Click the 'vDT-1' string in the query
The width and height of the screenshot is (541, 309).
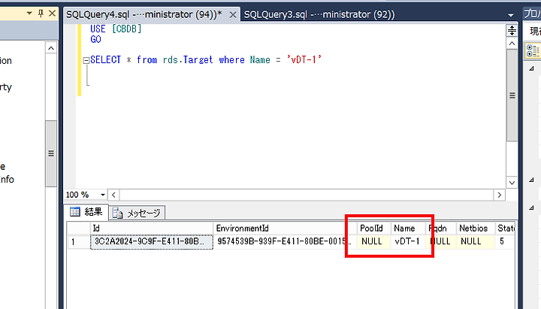[304, 59]
